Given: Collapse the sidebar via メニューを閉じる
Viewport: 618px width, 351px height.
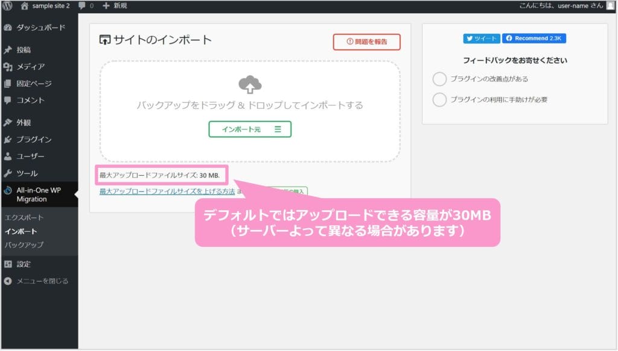Looking at the screenshot, I should (x=8, y=281).
